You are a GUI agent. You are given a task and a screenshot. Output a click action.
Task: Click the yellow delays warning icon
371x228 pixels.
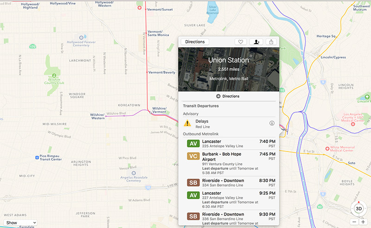187,123
